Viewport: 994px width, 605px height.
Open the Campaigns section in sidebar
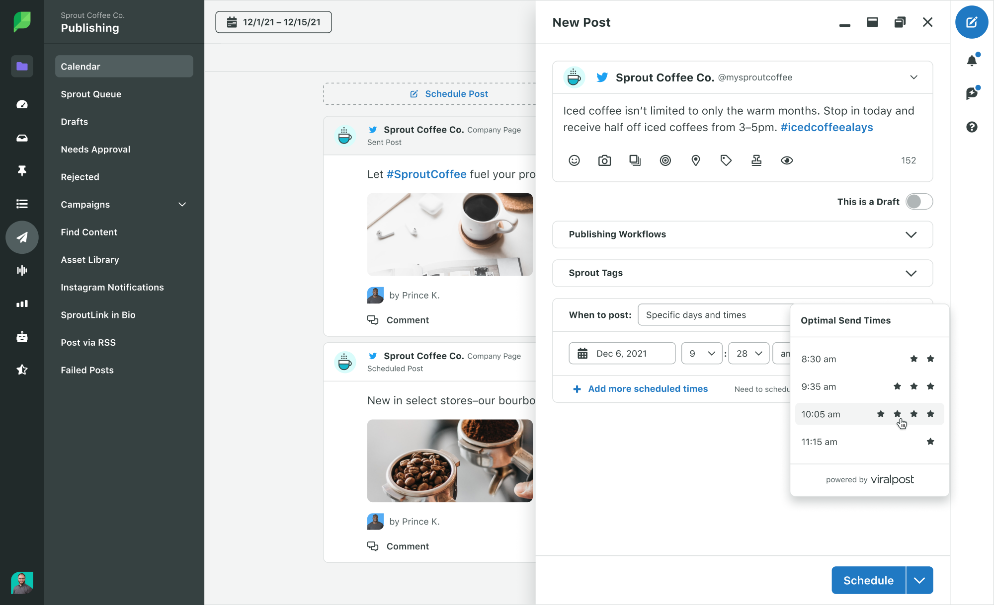pyautogui.click(x=85, y=204)
